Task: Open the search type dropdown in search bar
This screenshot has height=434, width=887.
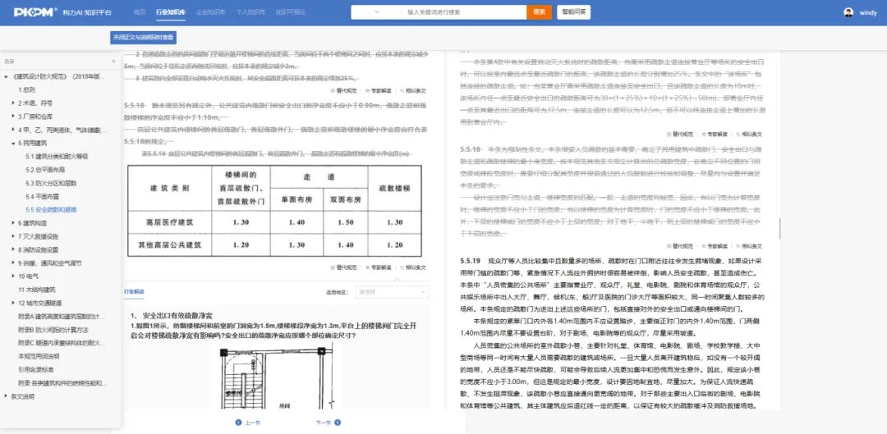Action: click(378, 12)
